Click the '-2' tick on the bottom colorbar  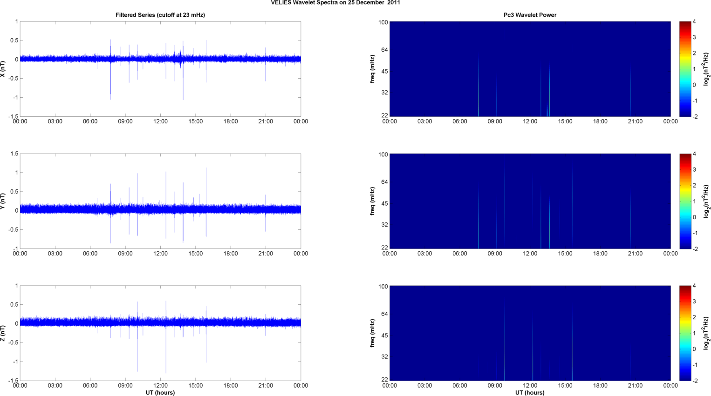coord(695,381)
